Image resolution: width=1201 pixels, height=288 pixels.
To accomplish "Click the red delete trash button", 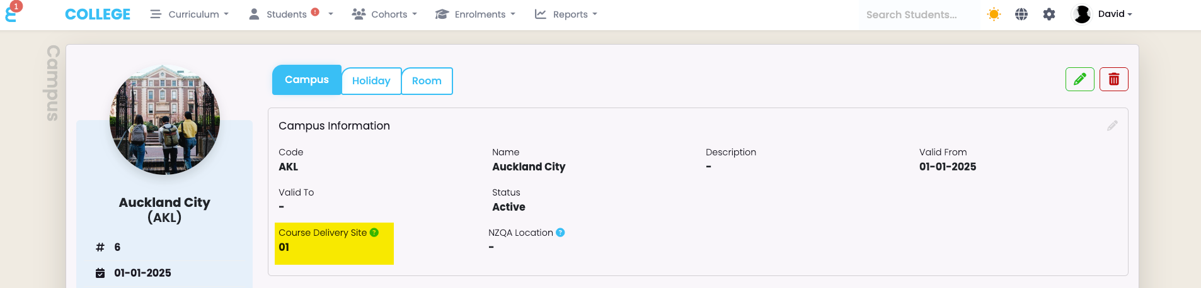I will 1114,79.
